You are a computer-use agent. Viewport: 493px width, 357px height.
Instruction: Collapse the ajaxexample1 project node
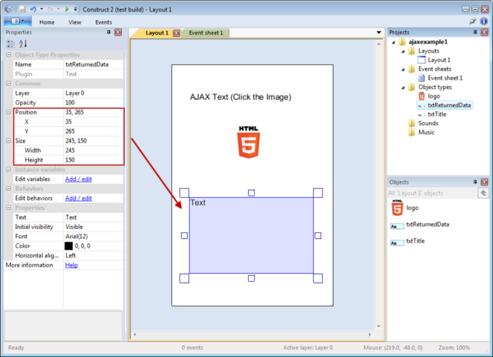pos(394,42)
